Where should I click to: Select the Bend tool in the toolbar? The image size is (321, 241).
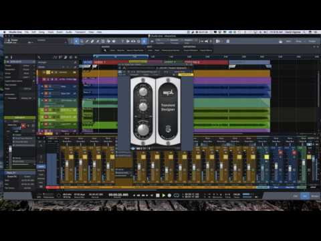[108, 42]
